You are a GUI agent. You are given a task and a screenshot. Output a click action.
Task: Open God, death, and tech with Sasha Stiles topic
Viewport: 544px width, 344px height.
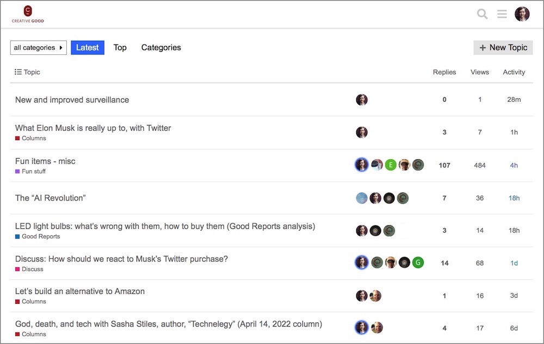(x=169, y=324)
